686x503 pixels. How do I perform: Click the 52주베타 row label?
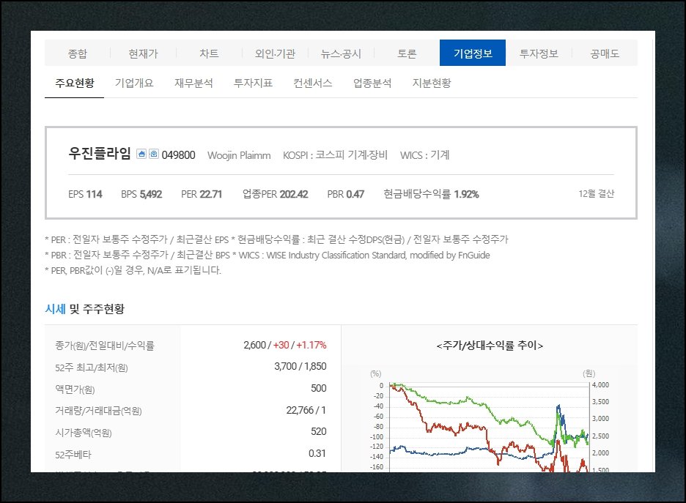(73, 455)
